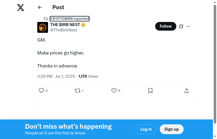Share the post via share icon
This screenshot has width=217, height=139.
click(187, 90)
